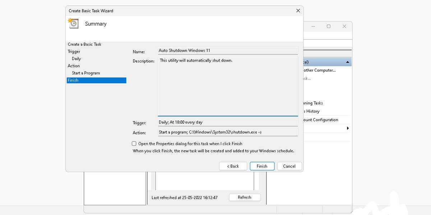Cancel the Create Basic Task Wizard
Image resolution: width=431 pixels, height=215 pixels.
click(289, 166)
